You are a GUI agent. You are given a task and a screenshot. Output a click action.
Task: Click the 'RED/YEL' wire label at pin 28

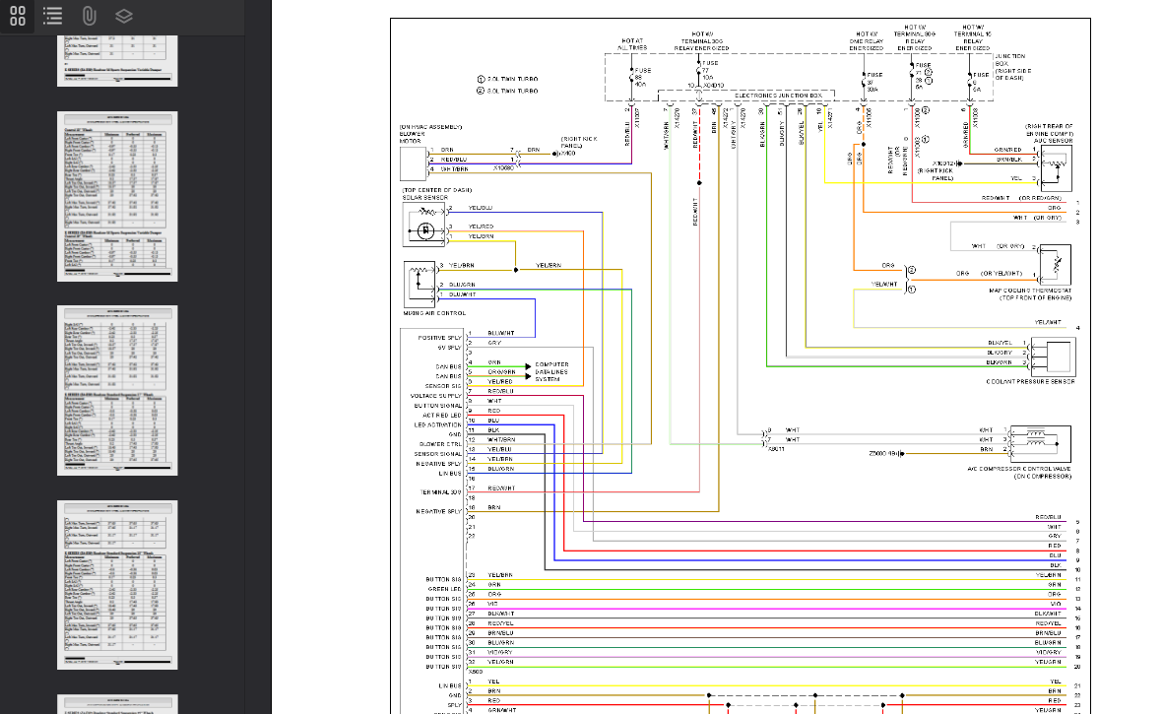[500, 623]
